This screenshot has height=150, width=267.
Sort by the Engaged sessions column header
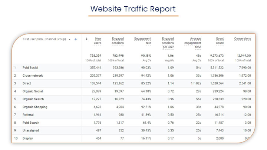118,41
